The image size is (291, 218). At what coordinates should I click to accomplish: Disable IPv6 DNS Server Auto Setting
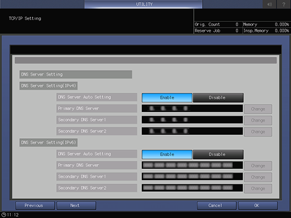point(218,155)
